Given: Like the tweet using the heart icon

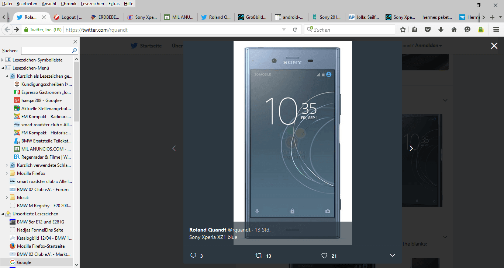Looking at the screenshot, I should click(x=324, y=255).
